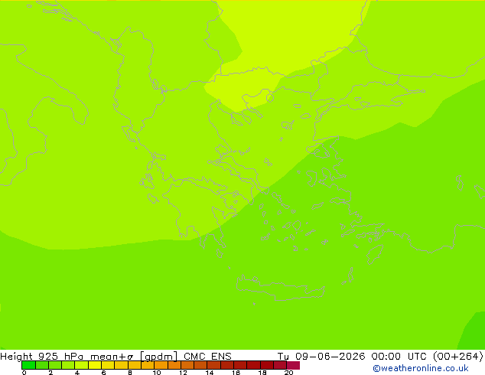Click the legend number '10'
This screenshot has height=375, width=485.
click(157, 373)
